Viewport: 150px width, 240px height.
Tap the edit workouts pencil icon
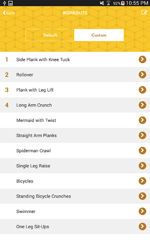(x=144, y=12)
